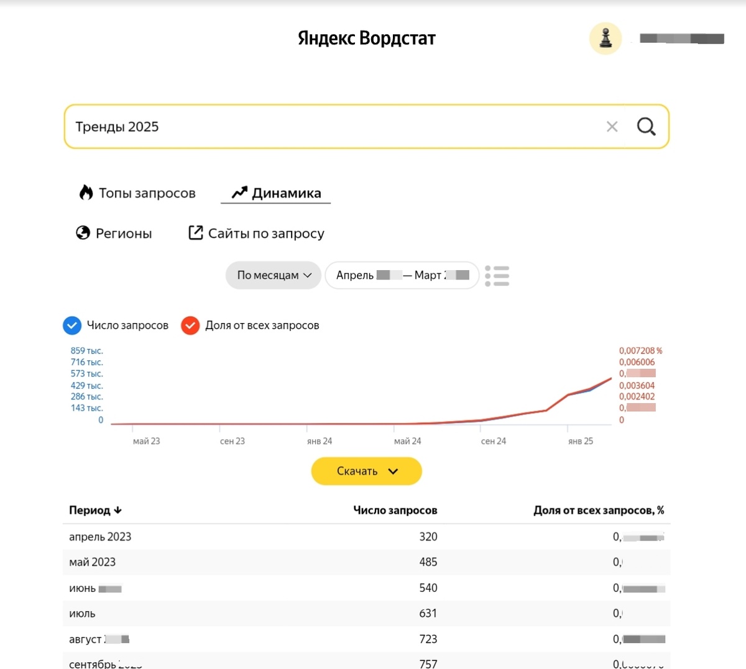
Task: Click the янв 25 marker on the chart axis
Action: [581, 441]
